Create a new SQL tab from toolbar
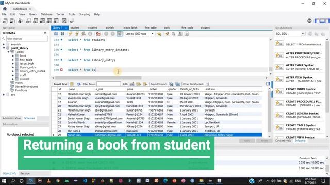The height and width of the screenshot is (185, 330). click(x=6, y=21)
